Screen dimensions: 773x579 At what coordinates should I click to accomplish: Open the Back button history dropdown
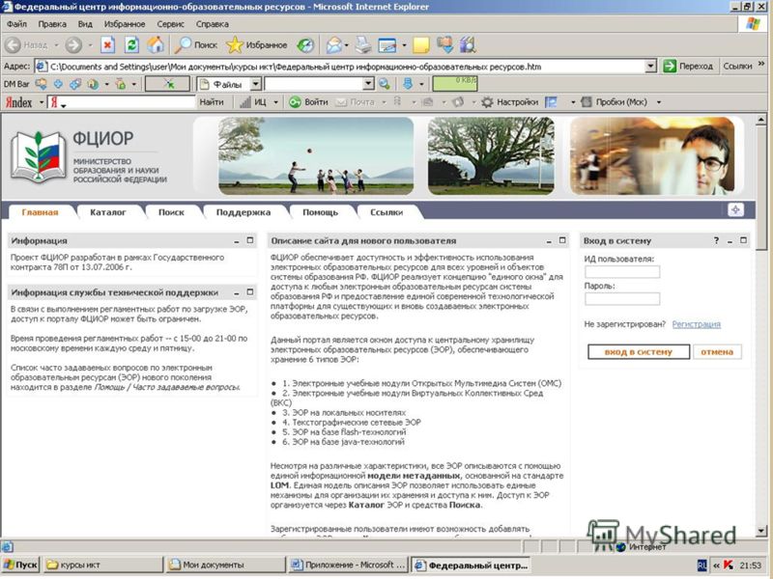pyautogui.click(x=56, y=45)
